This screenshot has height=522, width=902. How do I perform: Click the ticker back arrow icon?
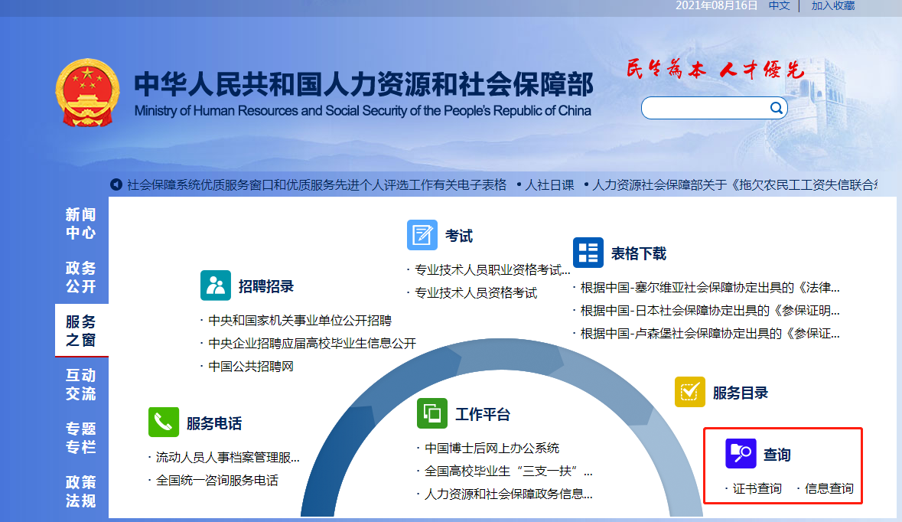click(116, 184)
